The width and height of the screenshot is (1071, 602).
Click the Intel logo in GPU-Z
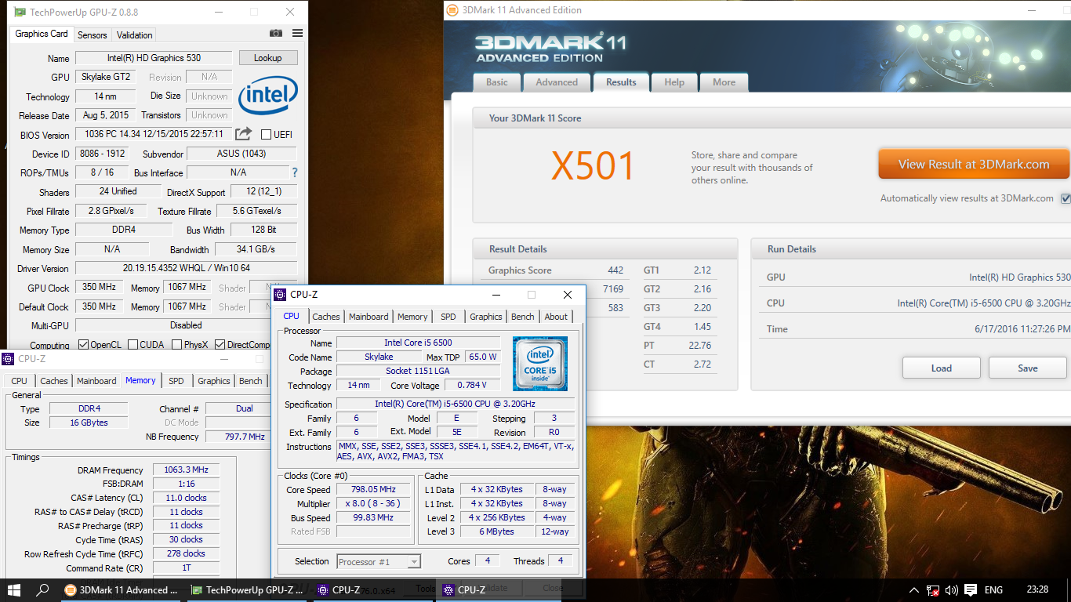(x=268, y=96)
